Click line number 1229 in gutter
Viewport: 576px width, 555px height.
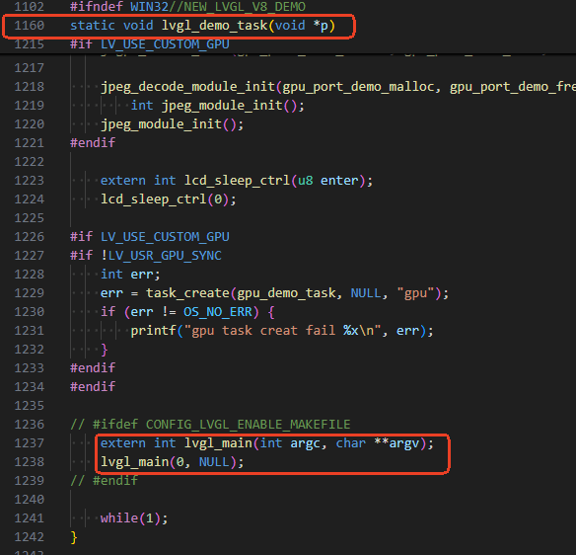[29, 293]
